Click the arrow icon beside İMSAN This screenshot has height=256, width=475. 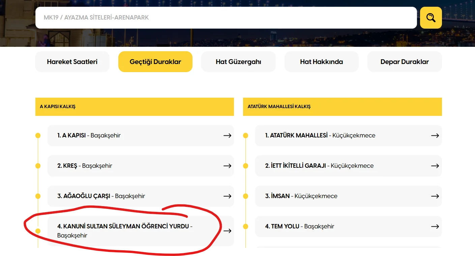pyautogui.click(x=435, y=196)
